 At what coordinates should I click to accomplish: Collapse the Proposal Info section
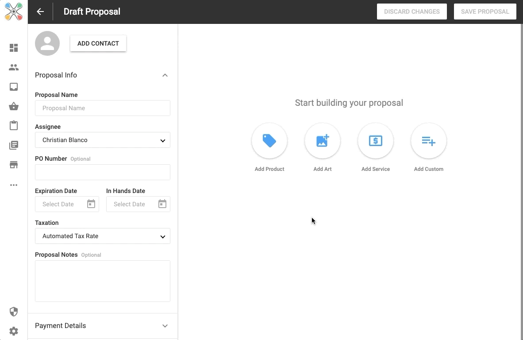coord(165,75)
